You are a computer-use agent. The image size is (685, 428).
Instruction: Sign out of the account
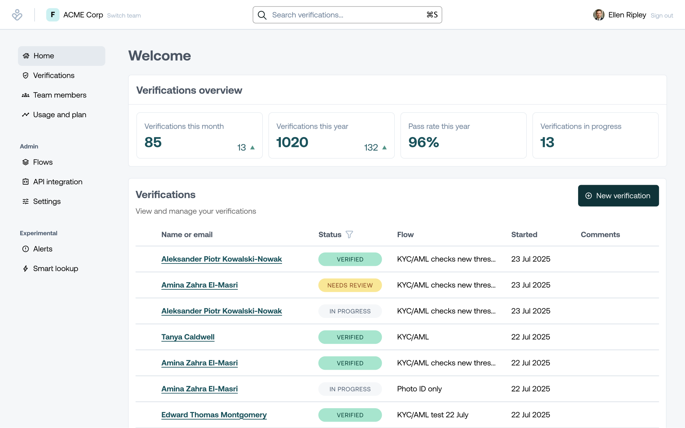662,16
